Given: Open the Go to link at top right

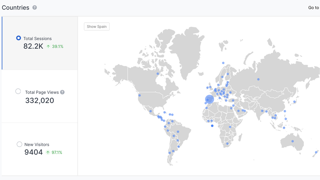Looking at the screenshot, I should pyautogui.click(x=313, y=7).
